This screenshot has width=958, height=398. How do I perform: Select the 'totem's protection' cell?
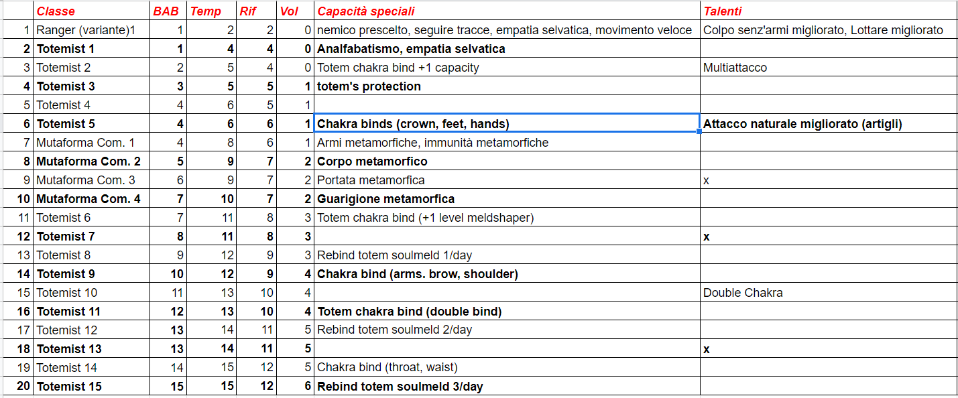click(x=507, y=86)
